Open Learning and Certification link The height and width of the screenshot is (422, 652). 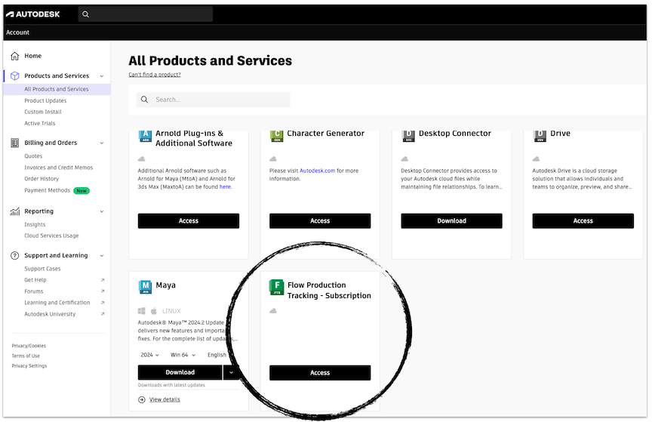[57, 303]
